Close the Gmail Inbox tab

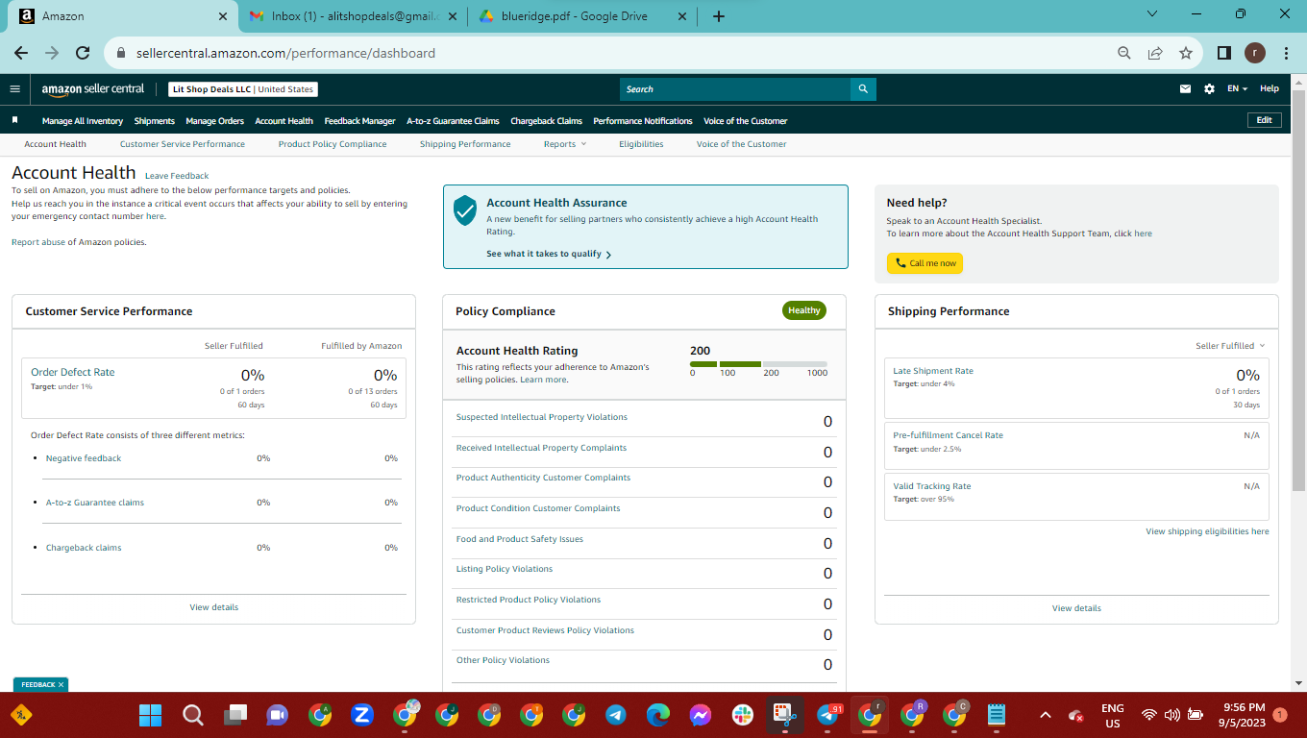coord(453,16)
